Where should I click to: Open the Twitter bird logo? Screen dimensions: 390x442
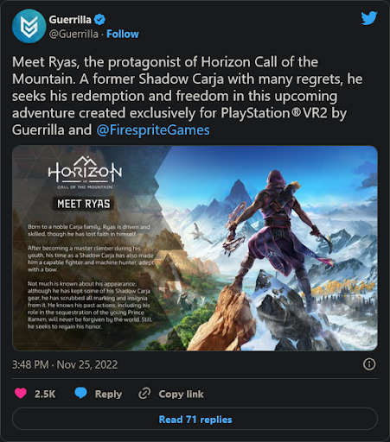(369, 18)
